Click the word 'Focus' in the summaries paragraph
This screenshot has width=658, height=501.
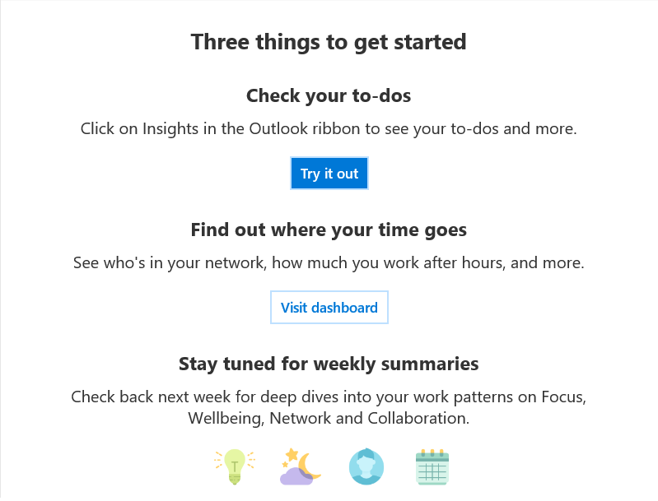tap(563, 397)
